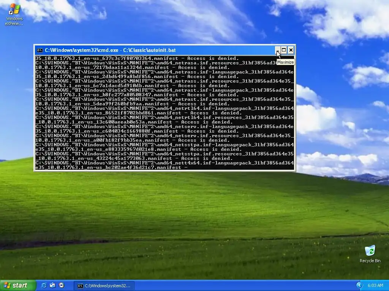
Task: Click the line containing amd64_netsstpa.inf-languagepack
Action: click(x=164, y=145)
